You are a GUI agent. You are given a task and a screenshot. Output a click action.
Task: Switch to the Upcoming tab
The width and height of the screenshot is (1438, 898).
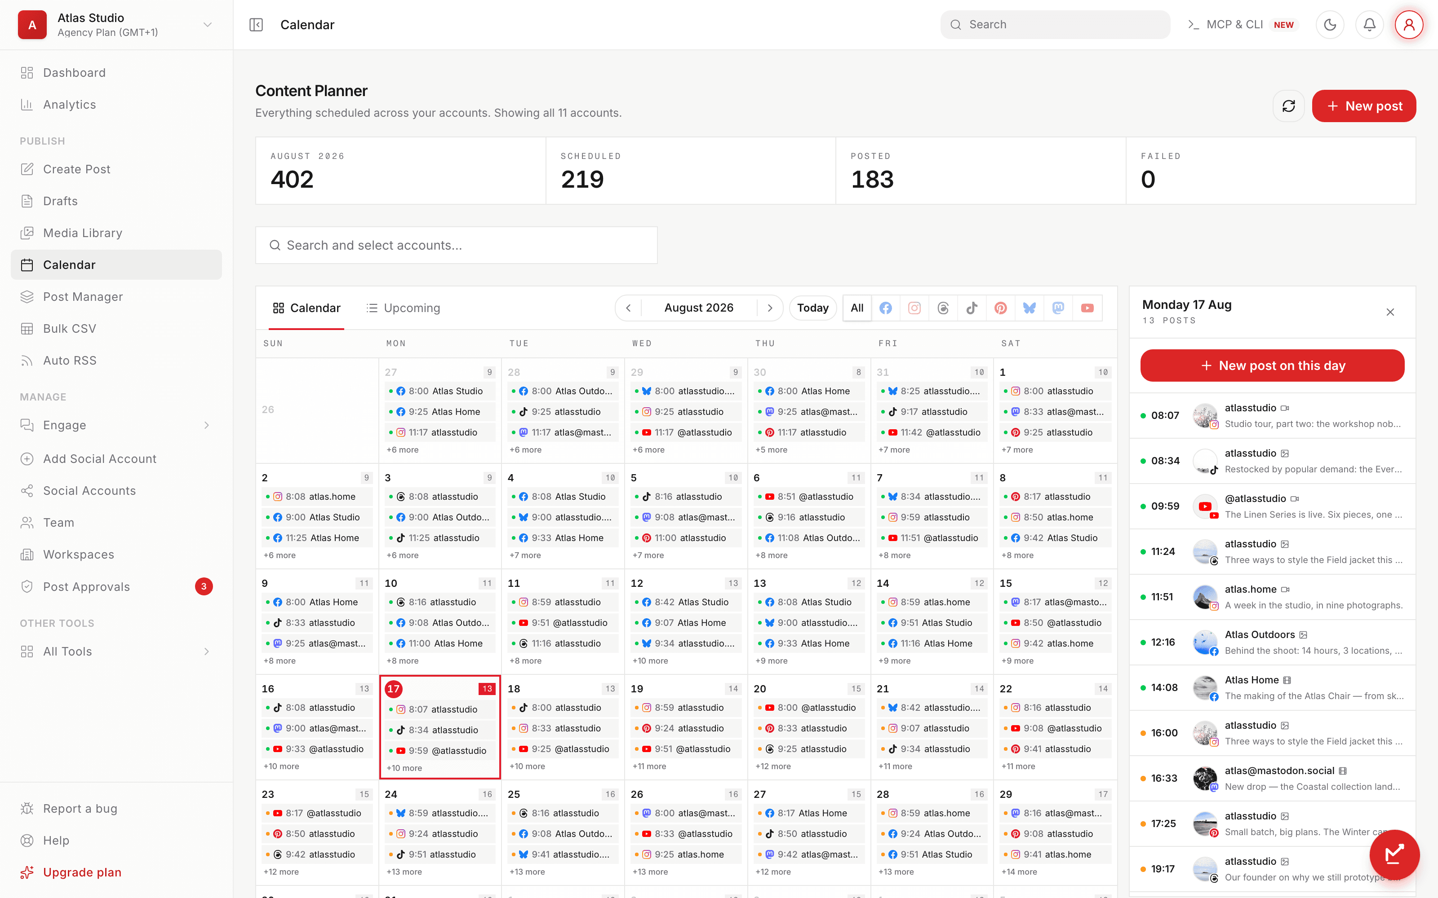(x=404, y=308)
